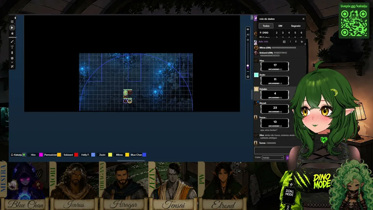Click Hira's roll result 17
Image resolution: width=373 pixels, height=210 pixels.
(x=275, y=66)
